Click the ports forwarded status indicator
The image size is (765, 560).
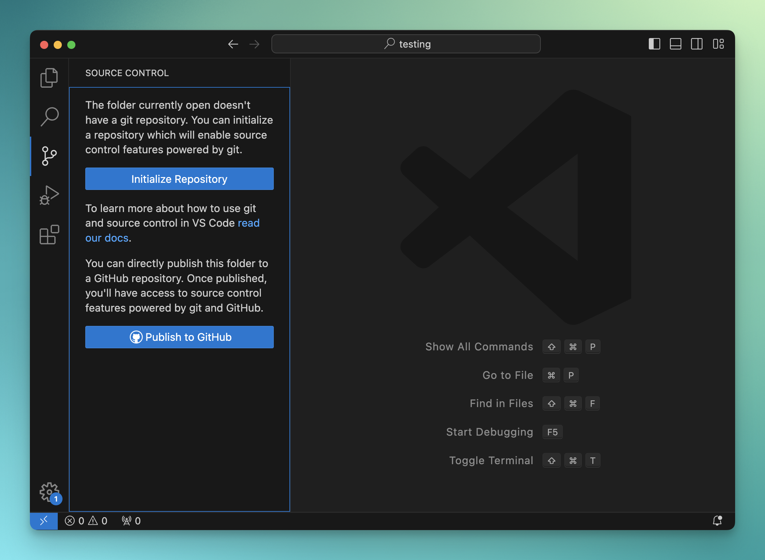point(131,521)
